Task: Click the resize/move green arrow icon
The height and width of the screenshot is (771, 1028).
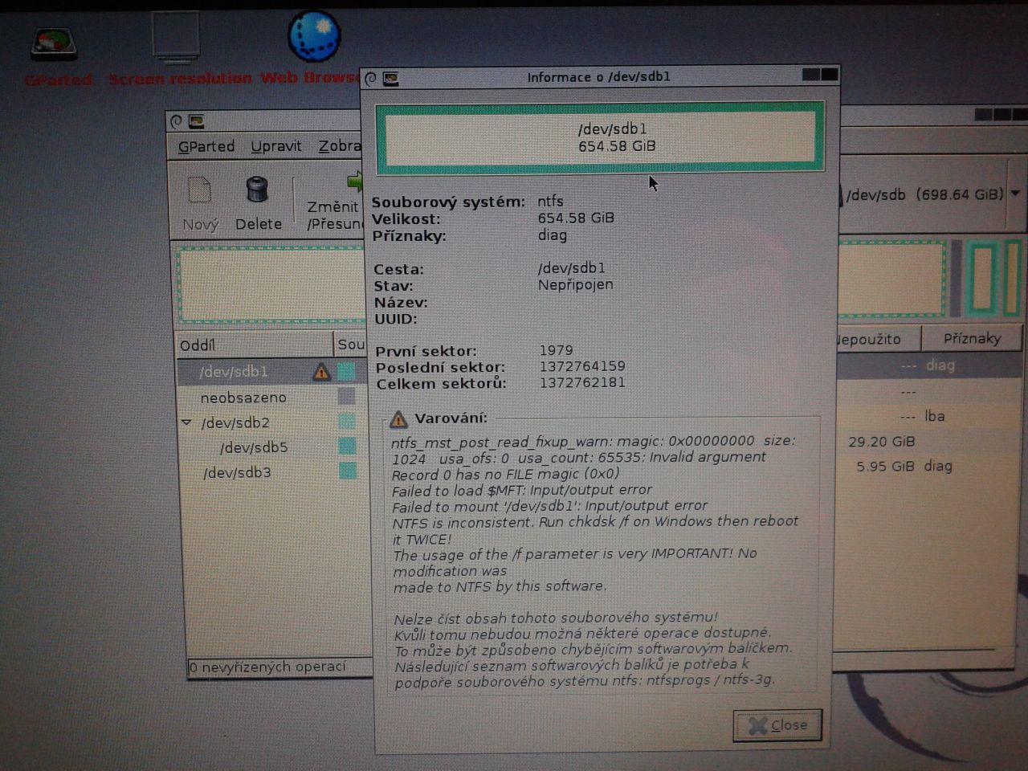Action: click(354, 181)
